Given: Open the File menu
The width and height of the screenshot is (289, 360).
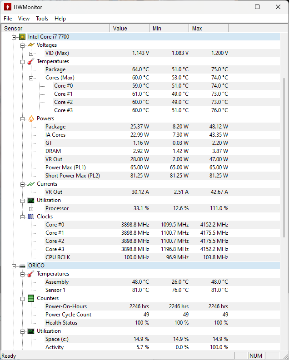Looking at the screenshot, I should tap(8, 19).
